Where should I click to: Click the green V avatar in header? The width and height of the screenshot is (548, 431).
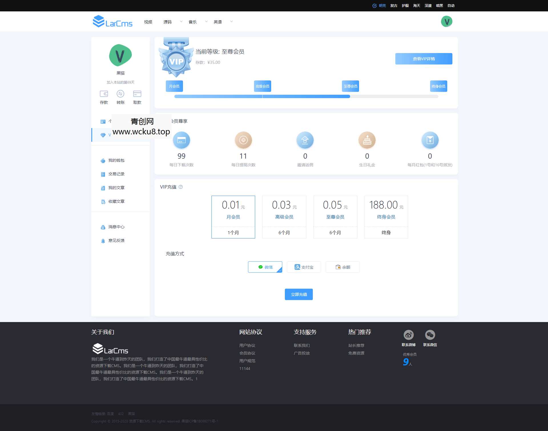click(x=446, y=22)
